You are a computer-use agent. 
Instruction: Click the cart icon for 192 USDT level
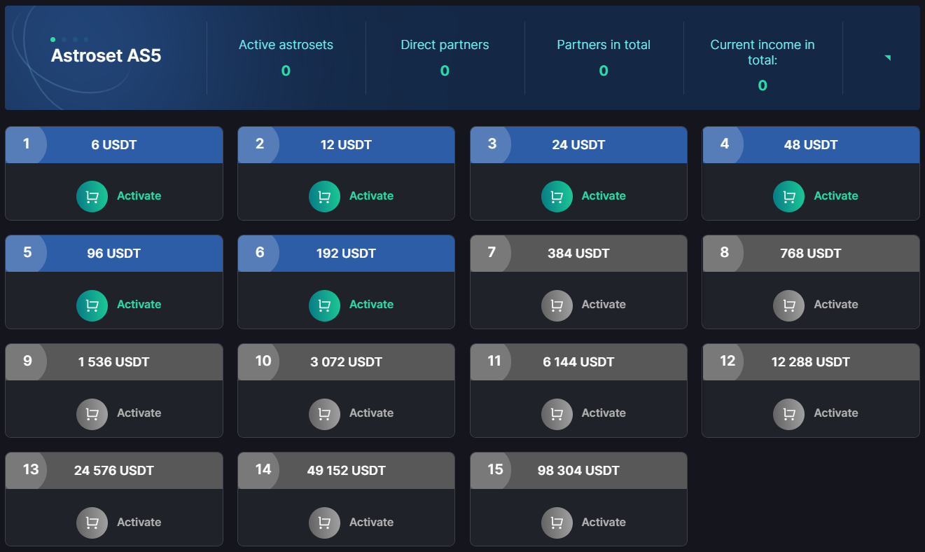324,305
